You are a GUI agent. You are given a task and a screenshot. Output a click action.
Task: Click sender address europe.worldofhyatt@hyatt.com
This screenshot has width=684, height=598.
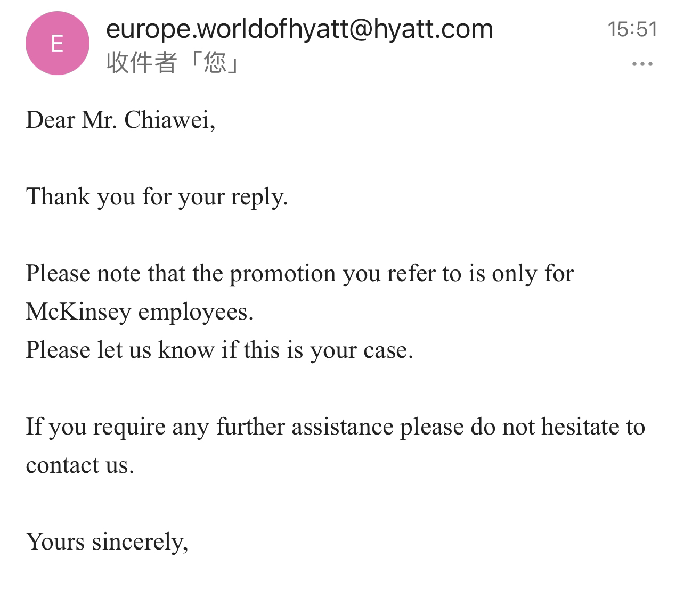pos(300,28)
